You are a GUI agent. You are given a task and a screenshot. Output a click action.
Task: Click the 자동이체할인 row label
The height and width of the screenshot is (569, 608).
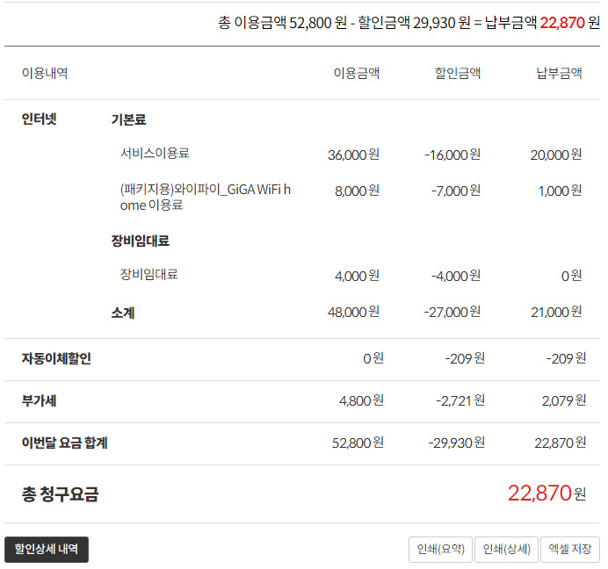[56, 358]
